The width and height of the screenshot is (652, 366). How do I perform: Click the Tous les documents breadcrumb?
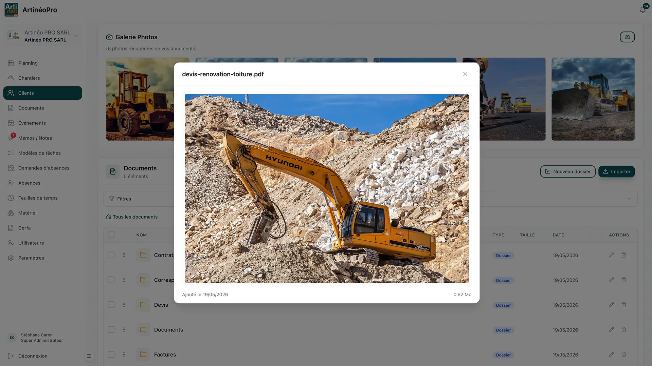(132, 217)
